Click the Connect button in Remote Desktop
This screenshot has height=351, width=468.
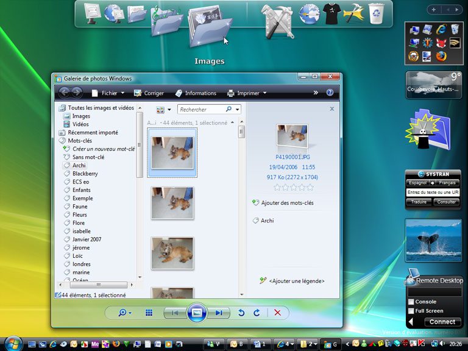tap(442, 322)
